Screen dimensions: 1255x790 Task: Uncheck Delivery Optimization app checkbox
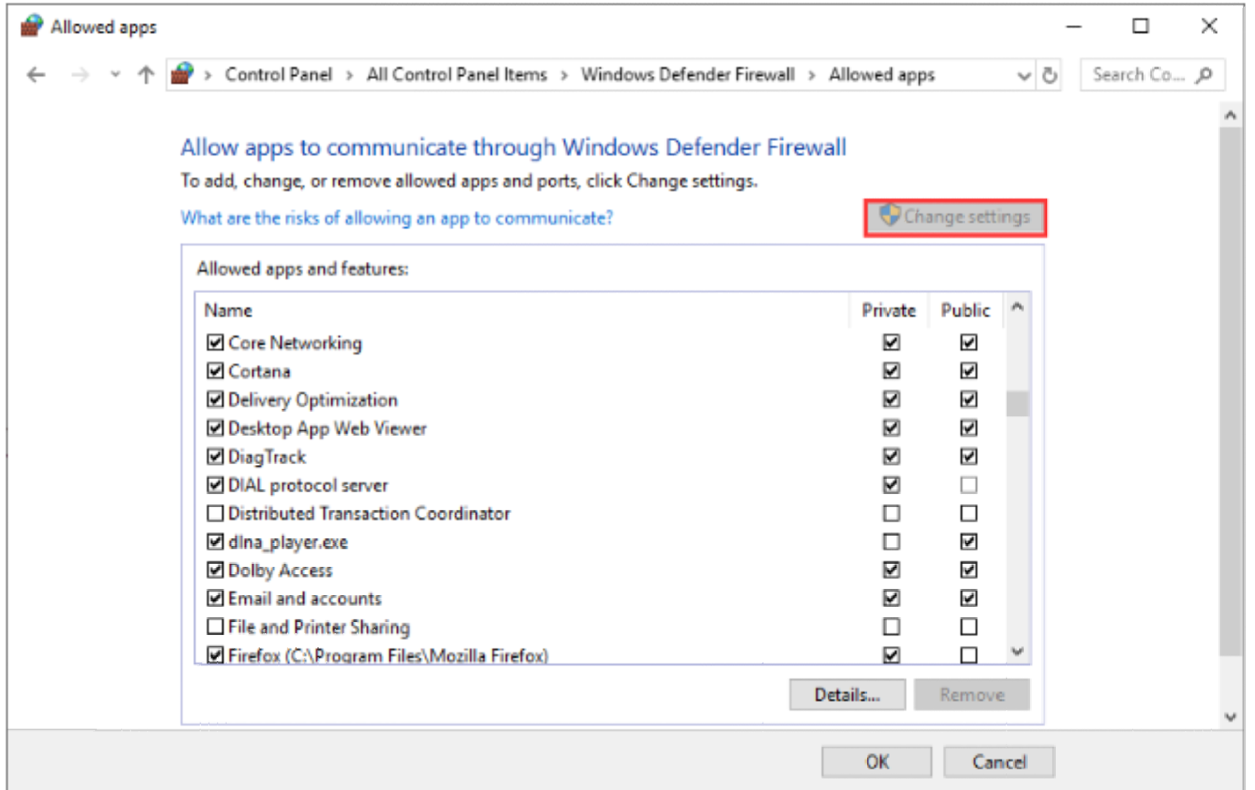[x=215, y=399]
